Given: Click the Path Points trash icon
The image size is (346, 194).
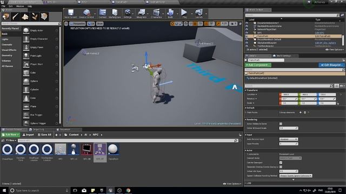Looking at the screenshot, I should (305, 113).
